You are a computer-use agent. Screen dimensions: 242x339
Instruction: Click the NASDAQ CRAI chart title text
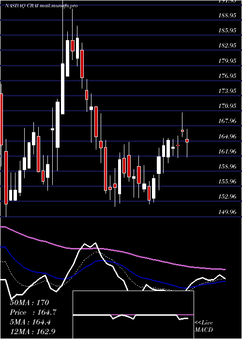coord(41,6)
